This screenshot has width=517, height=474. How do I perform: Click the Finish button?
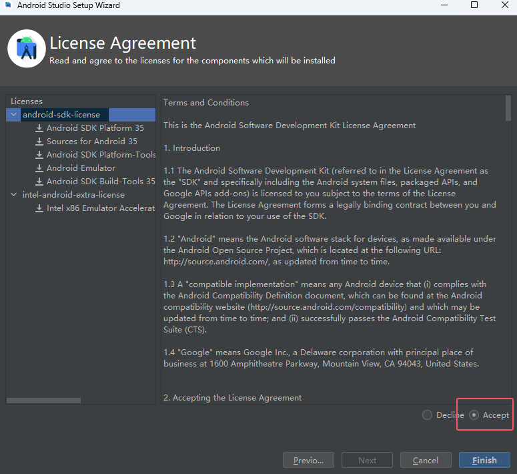pos(484,460)
